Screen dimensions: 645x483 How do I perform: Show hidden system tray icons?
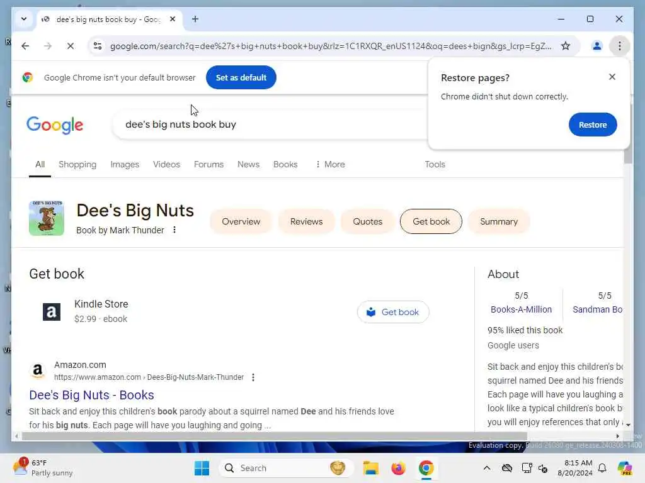coord(487,468)
